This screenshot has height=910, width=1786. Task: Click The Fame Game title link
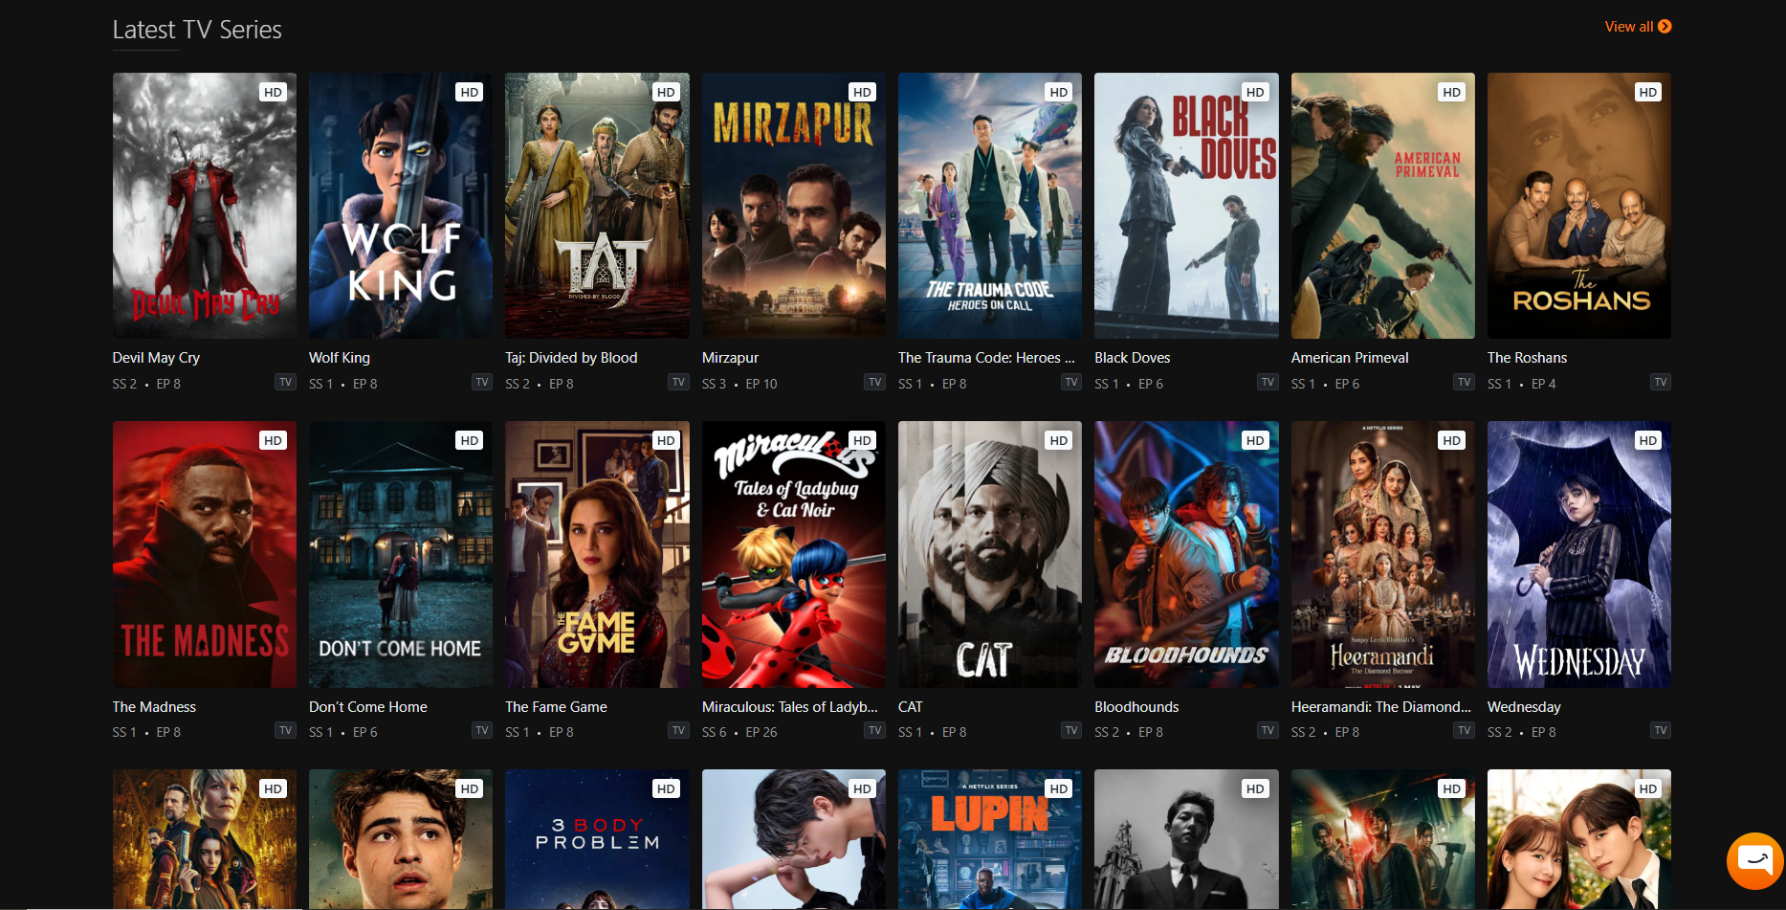tap(556, 707)
